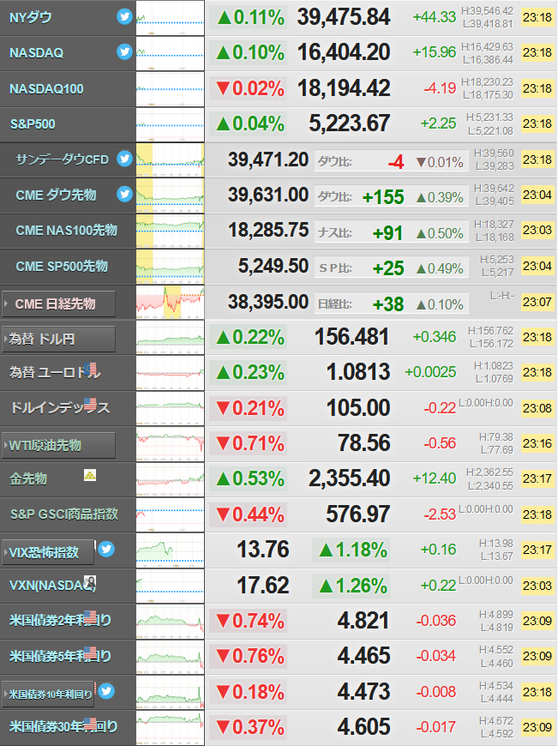Click the VIX value 13.76
The width and height of the screenshot is (558, 746).
(x=263, y=550)
